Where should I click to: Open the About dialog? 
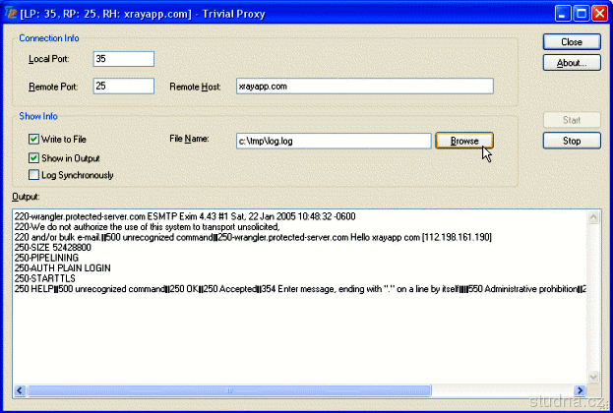coord(572,63)
